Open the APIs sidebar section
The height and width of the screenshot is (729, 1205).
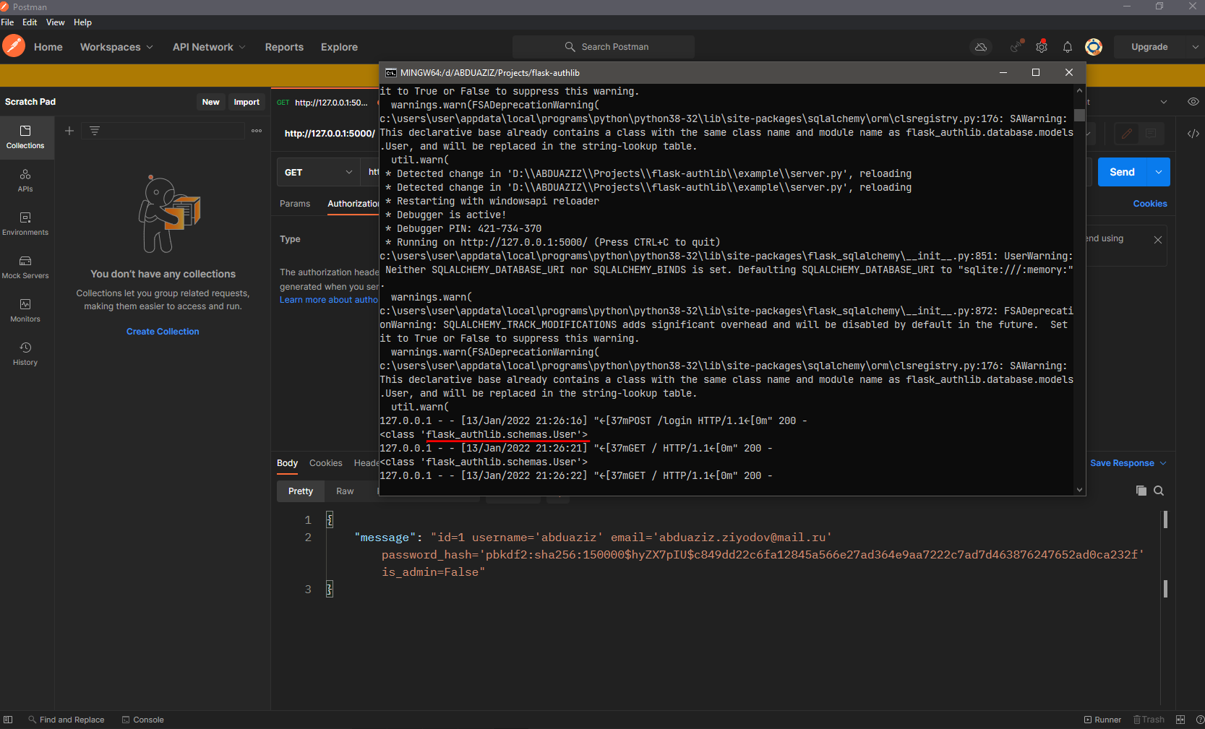[25, 180]
